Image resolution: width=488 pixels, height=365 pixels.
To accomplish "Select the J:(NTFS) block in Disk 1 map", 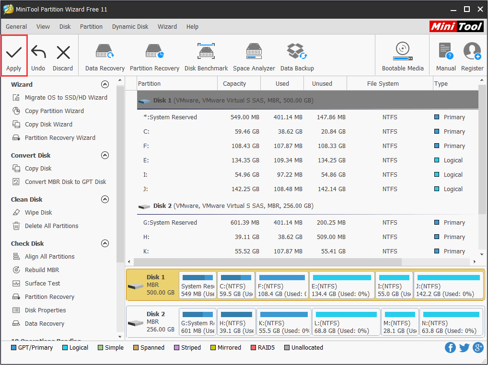I will 449,285.
